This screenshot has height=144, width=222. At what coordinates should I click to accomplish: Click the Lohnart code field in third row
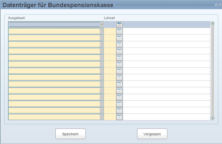(110, 38)
